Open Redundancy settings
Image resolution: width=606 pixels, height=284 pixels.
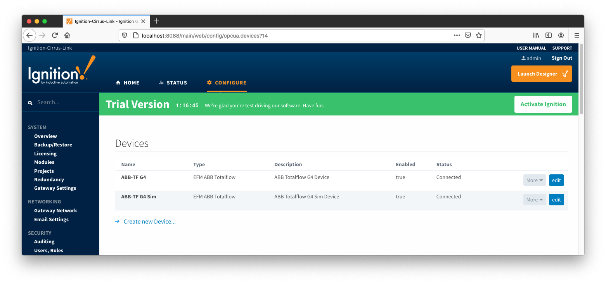tap(49, 179)
